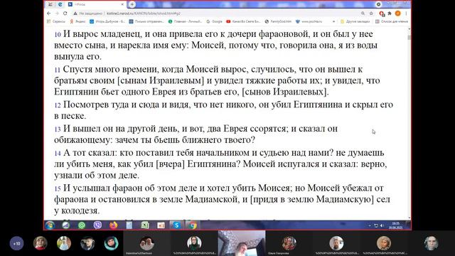
Task: Select the first participant avatar after the +10 badge
Action: [41, 243]
